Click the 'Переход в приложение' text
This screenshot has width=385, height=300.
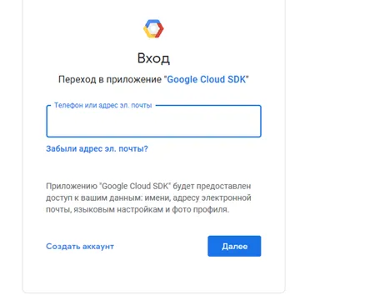click(x=110, y=79)
